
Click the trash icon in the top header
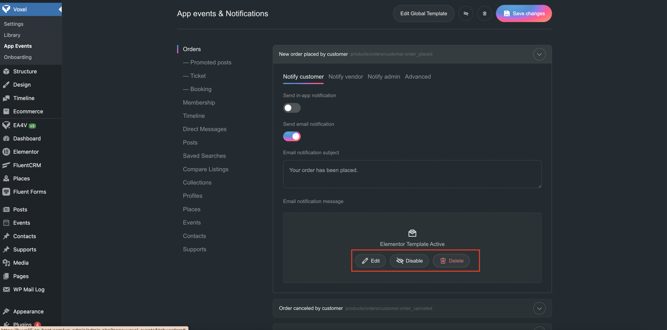(x=484, y=14)
